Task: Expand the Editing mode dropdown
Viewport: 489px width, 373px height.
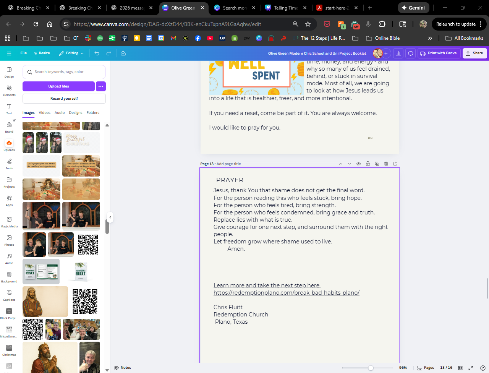Action: [71, 54]
